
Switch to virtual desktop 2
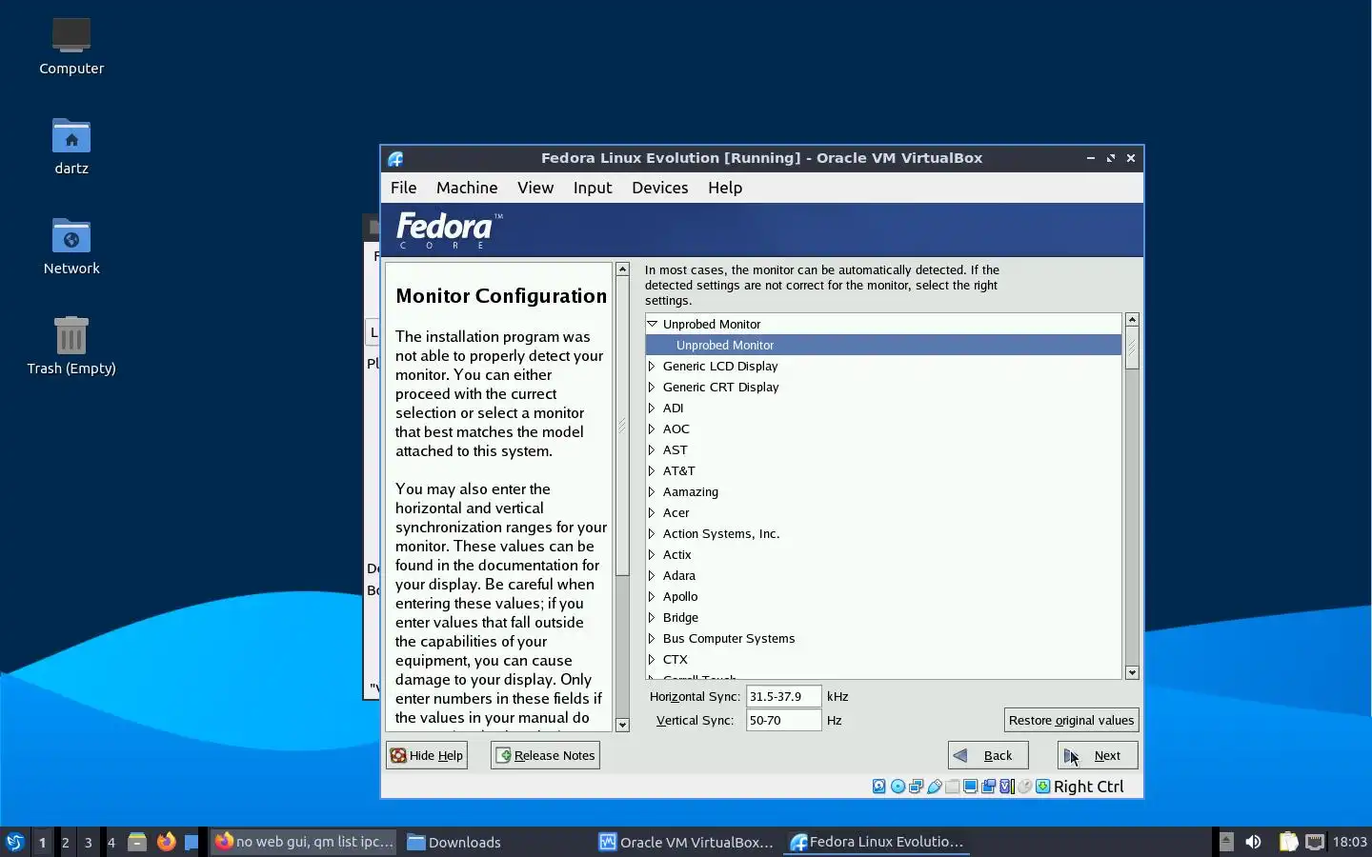65,842
